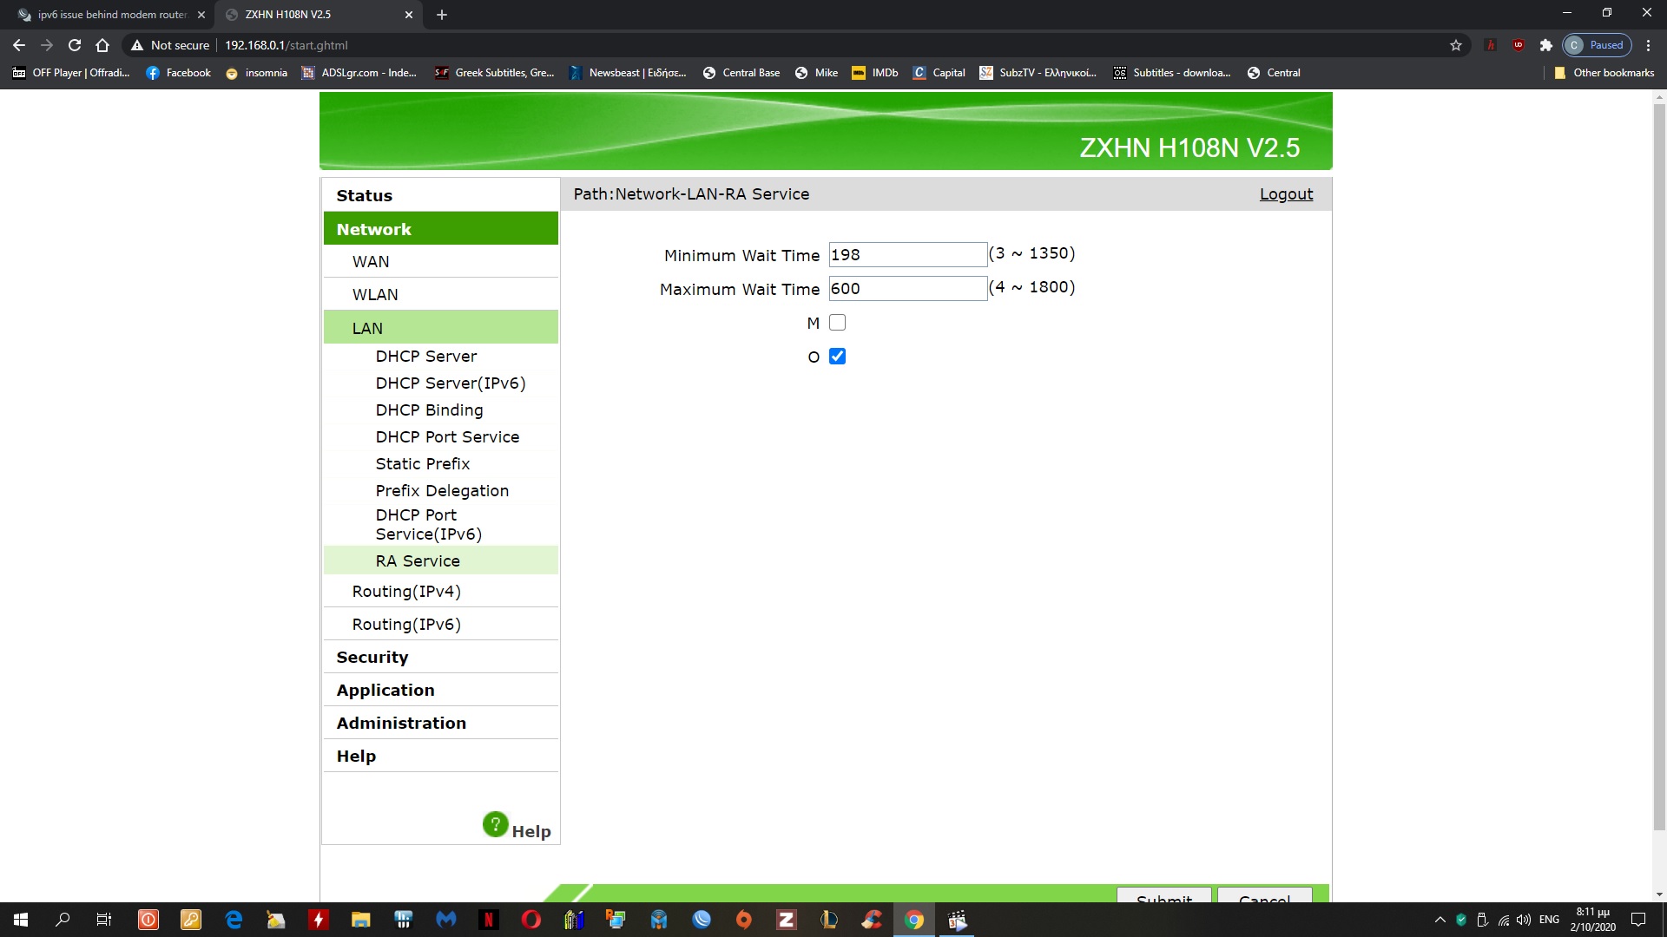Screen dimensions: 1667x937
Task: Open the DHCP Server(IPv6) page
Action: 450,383
